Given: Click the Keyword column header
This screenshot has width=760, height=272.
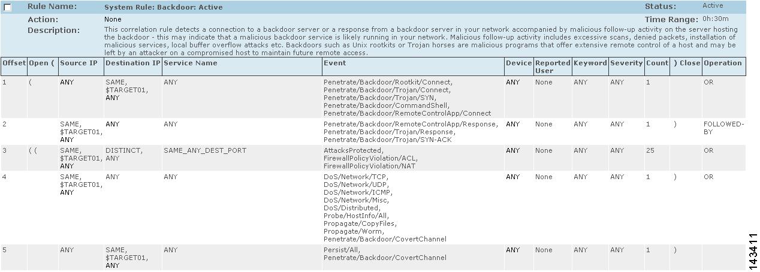Looking at the screenshot, I should click(x=590, y=63).
